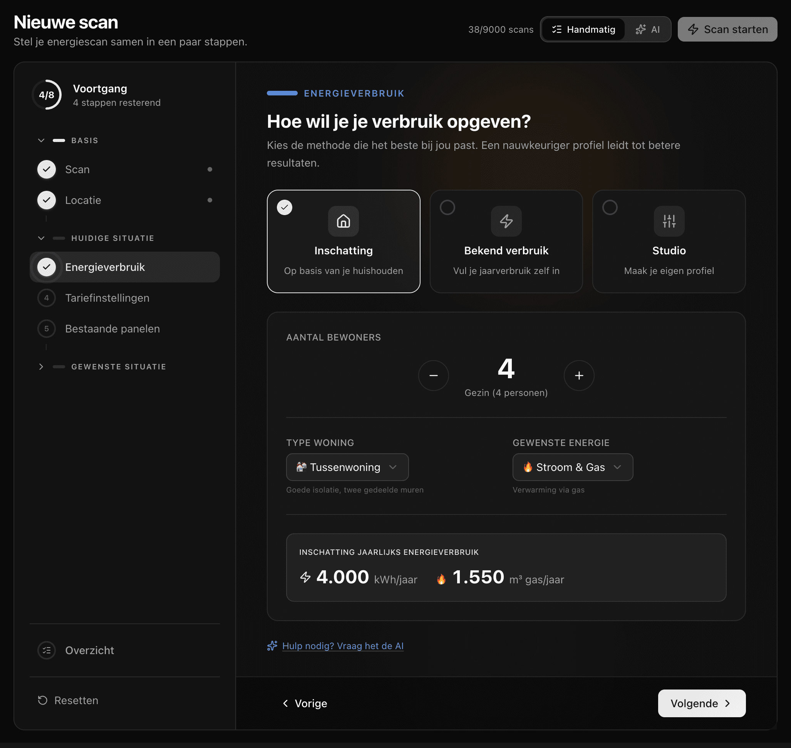Click the Overzicht checklist icon
Image resolution: width=791 pixels, height=748 pixels.
[x=47, y=650]
